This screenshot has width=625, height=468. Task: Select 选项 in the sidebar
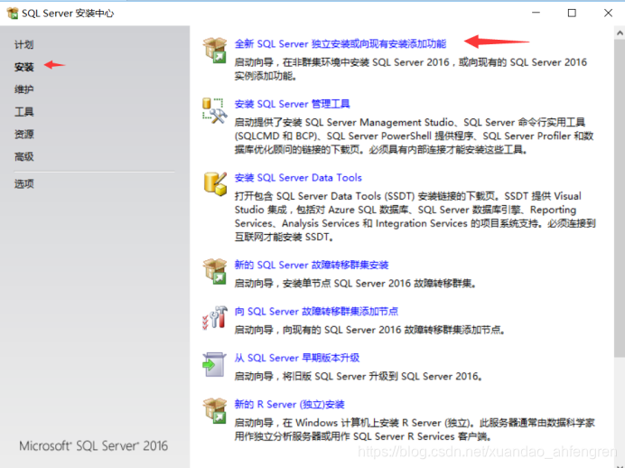click(x=23, y=183)
